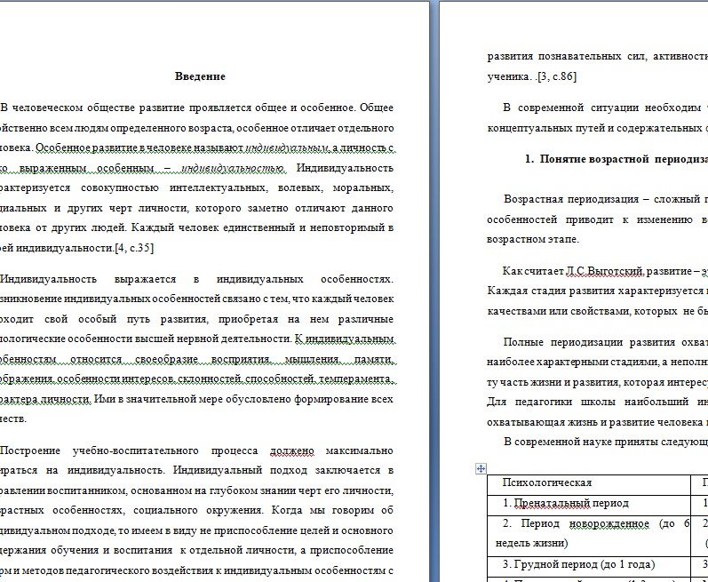
Task: Click the cell containing 'Период новорожденное'
Action: [589, 536]
